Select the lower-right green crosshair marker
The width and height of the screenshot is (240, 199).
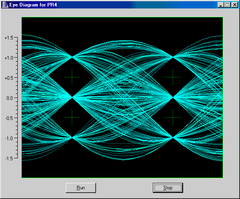tap(173, 117)
